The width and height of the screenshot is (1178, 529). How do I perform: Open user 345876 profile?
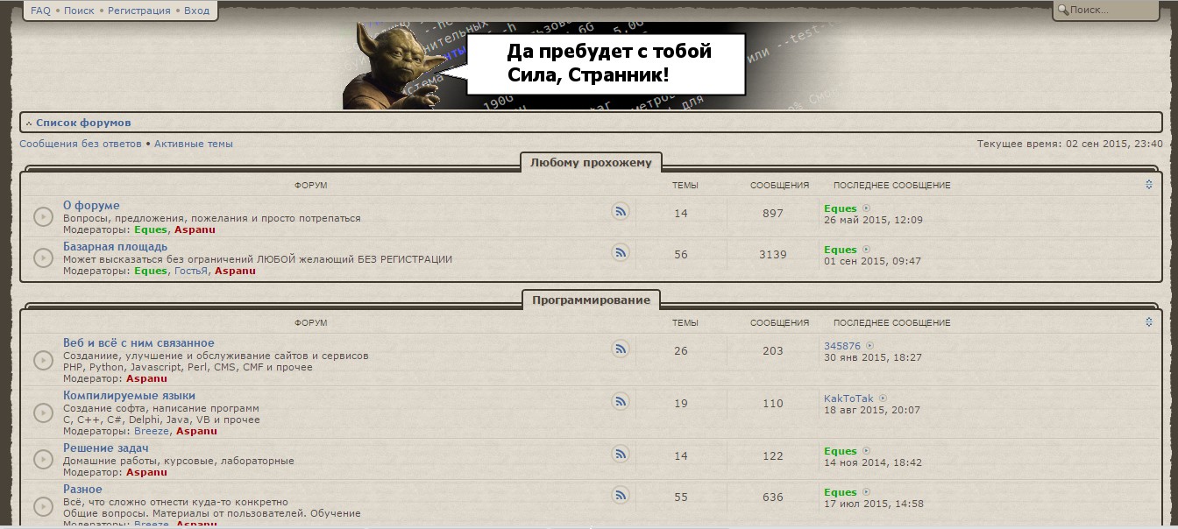[842, 346]
